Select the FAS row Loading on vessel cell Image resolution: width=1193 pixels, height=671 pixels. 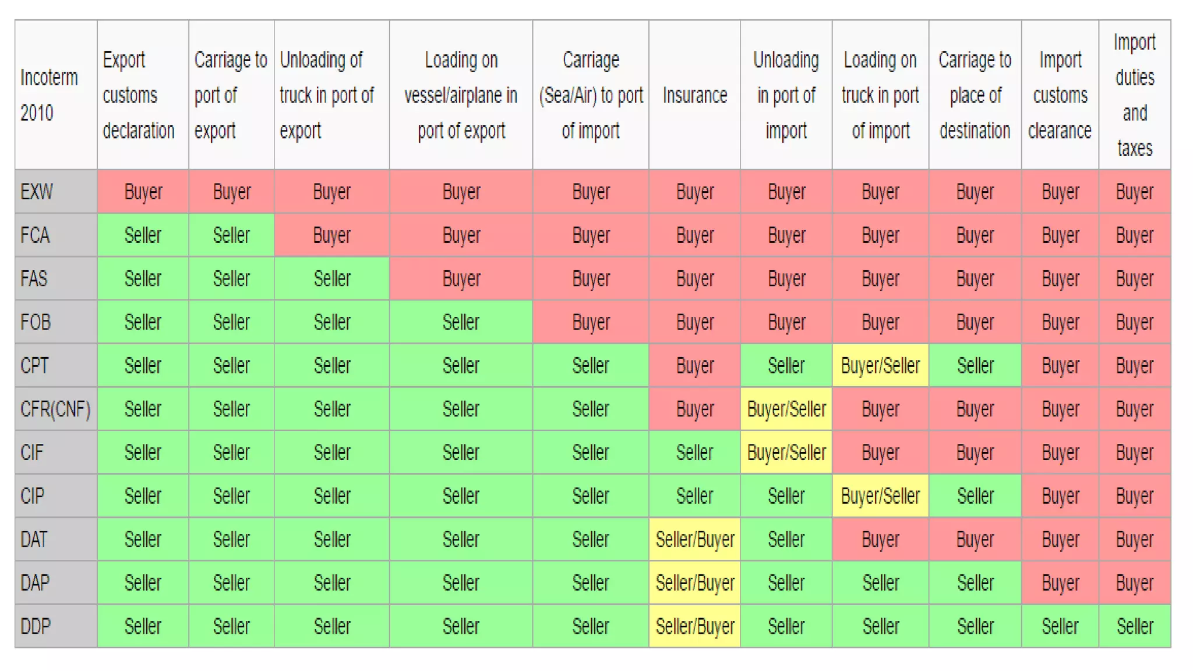click(461, 278)
